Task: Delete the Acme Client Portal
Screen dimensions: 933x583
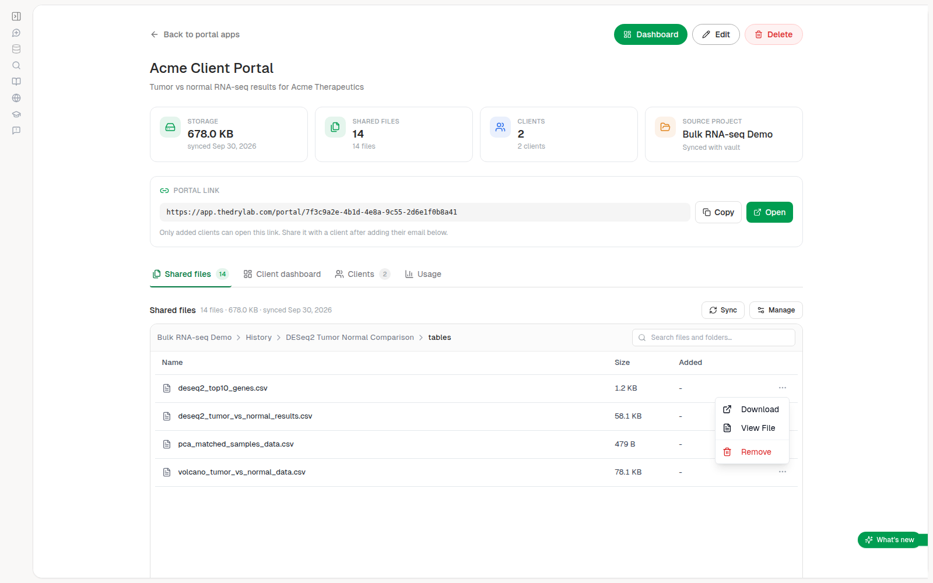Action: tap(774, 34)
